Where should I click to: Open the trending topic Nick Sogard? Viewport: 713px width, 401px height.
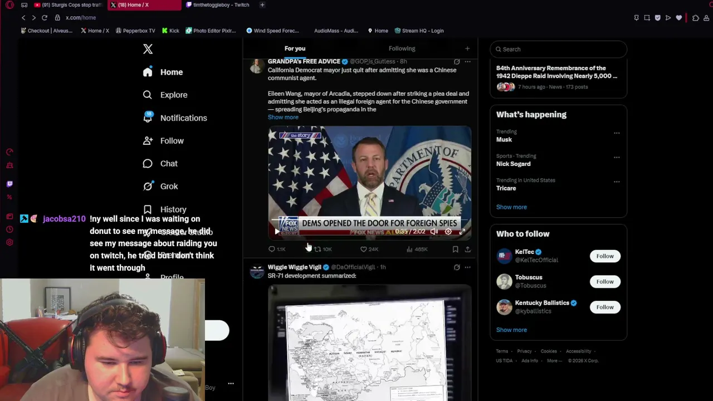(x=513, y=164)
